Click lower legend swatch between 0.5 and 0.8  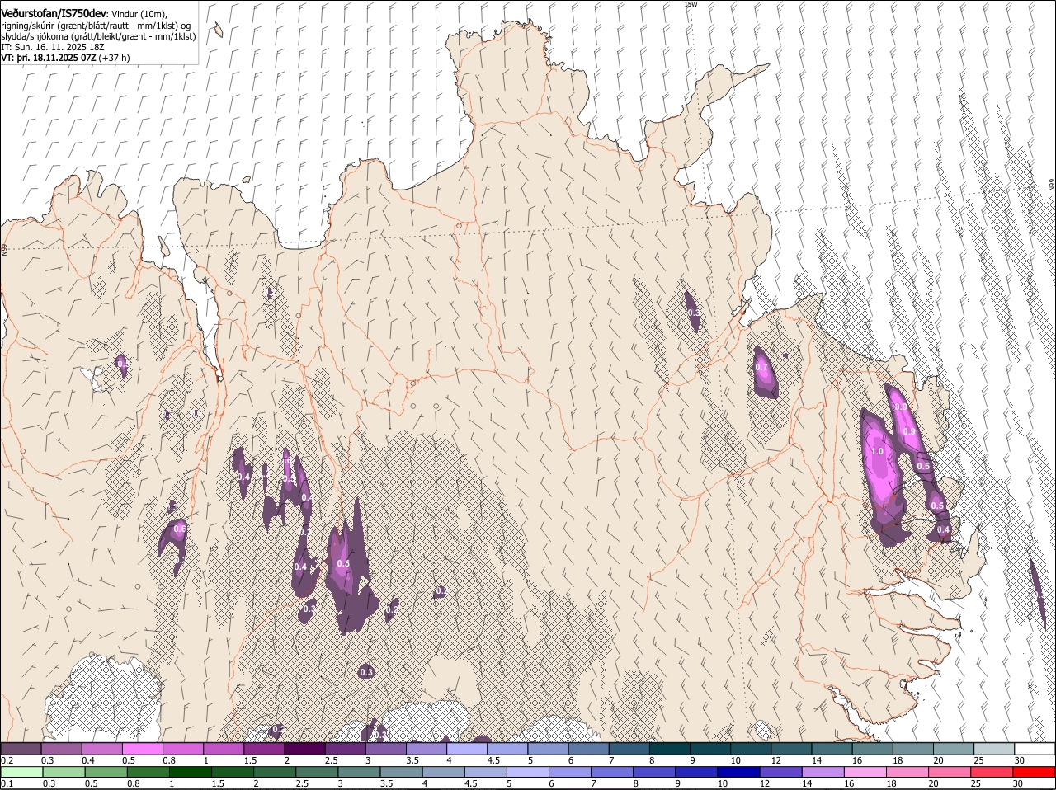[x=106, y=772]
